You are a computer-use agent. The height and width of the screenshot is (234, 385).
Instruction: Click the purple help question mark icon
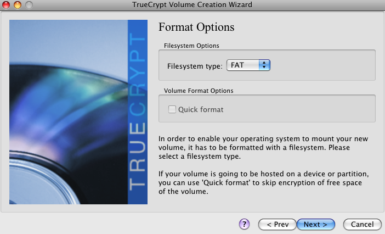point(244,224)
